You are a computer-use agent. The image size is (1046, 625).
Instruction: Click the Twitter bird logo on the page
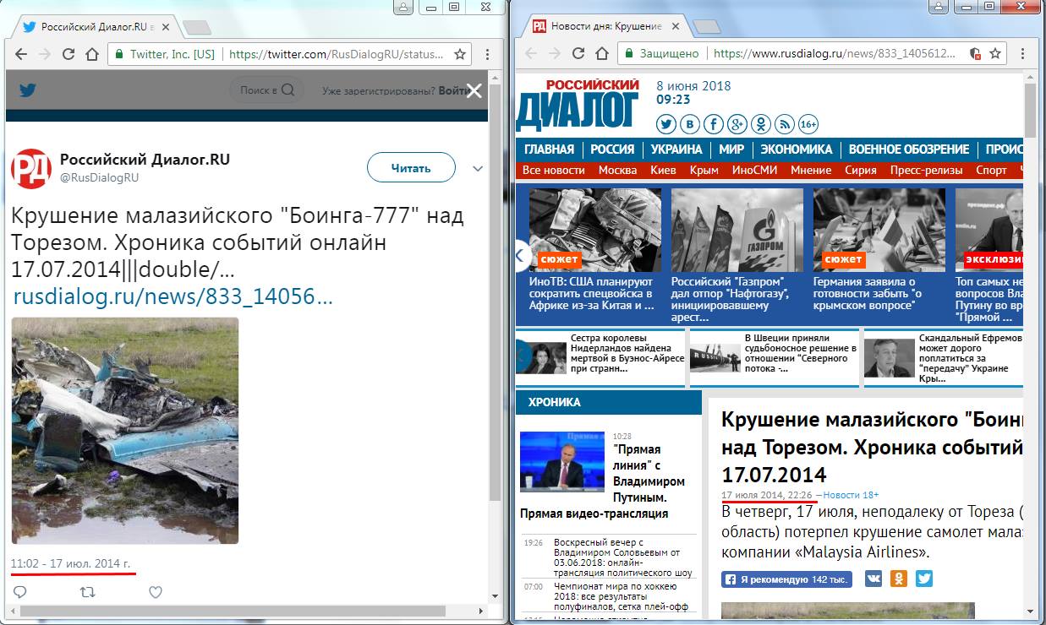coord(28,90)
